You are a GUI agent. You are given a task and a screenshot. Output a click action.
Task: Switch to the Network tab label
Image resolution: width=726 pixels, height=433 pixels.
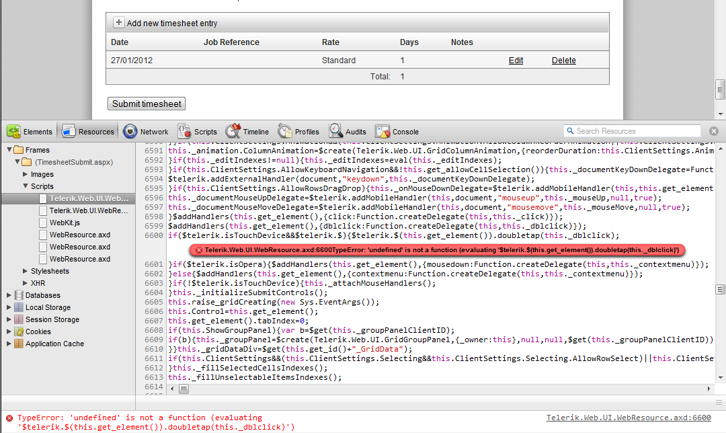154,132
